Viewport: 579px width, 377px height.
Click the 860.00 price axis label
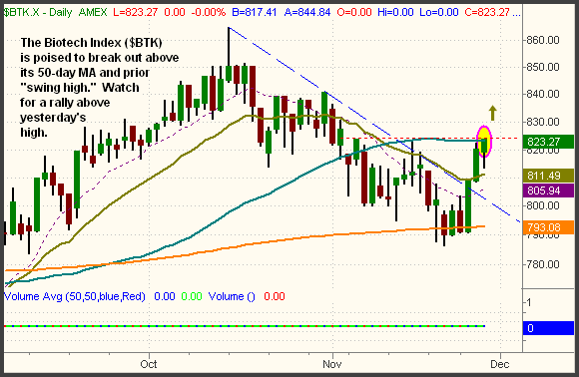coord(543,40)
